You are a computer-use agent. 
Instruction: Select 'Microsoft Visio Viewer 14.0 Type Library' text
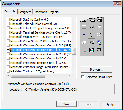click(x=36, y=37)
